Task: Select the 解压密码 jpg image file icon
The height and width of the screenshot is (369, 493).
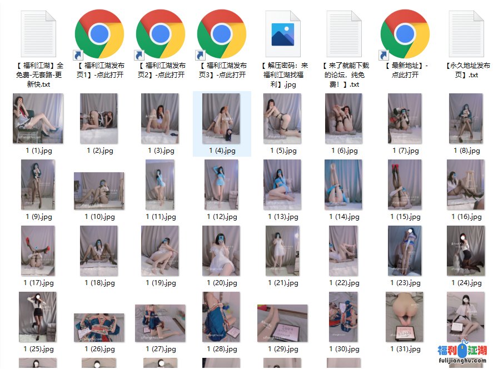Action: point(283,34)
